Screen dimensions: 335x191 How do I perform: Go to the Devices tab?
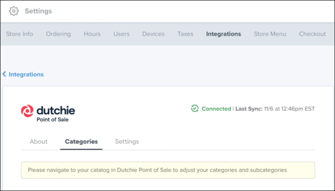pos(153,34)
